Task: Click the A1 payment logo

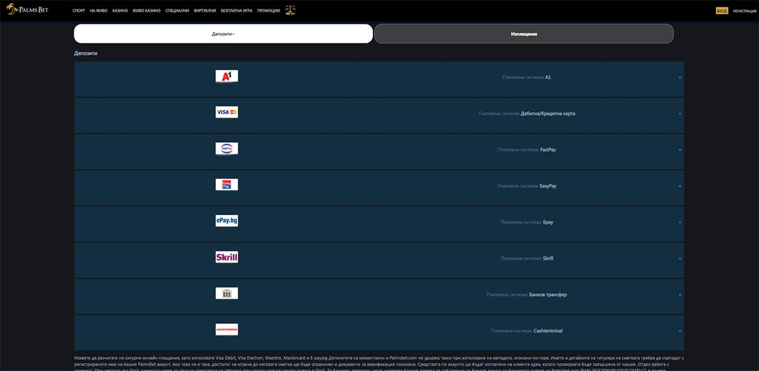Action: [x=227, y=76]
